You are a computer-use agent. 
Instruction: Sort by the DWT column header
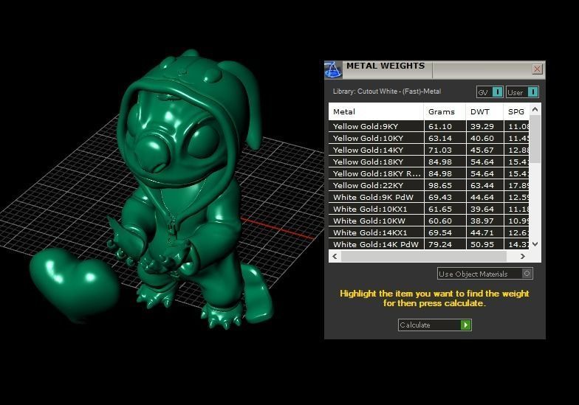[x=484, y=112]
